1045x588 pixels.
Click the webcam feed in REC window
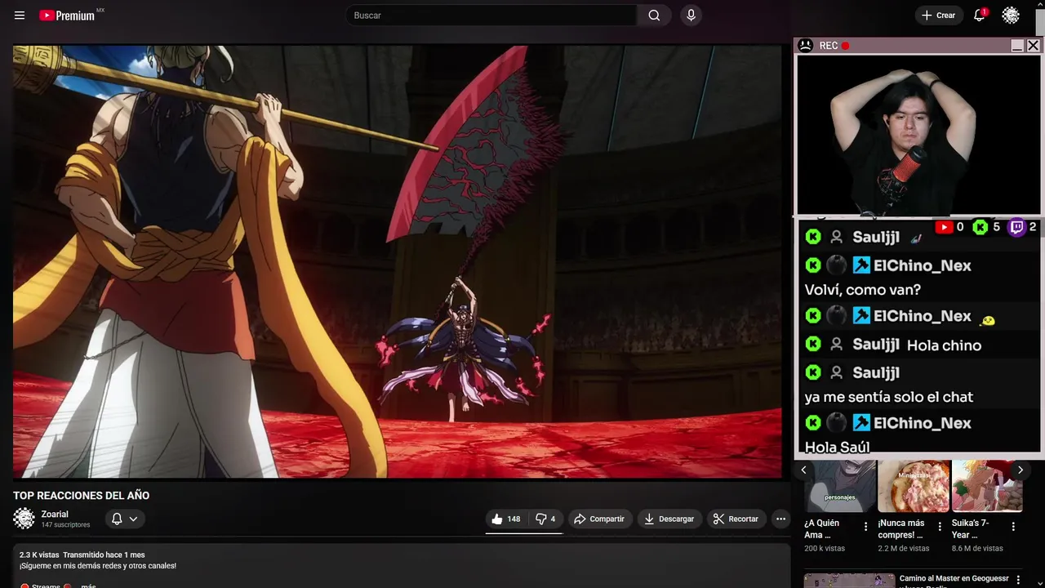918,135
